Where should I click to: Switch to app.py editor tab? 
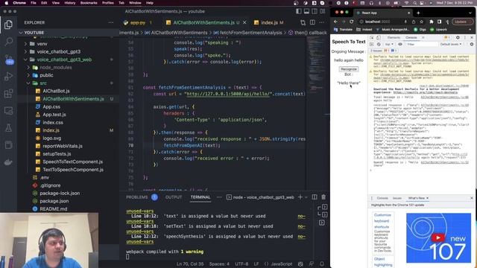pos(138,22)
